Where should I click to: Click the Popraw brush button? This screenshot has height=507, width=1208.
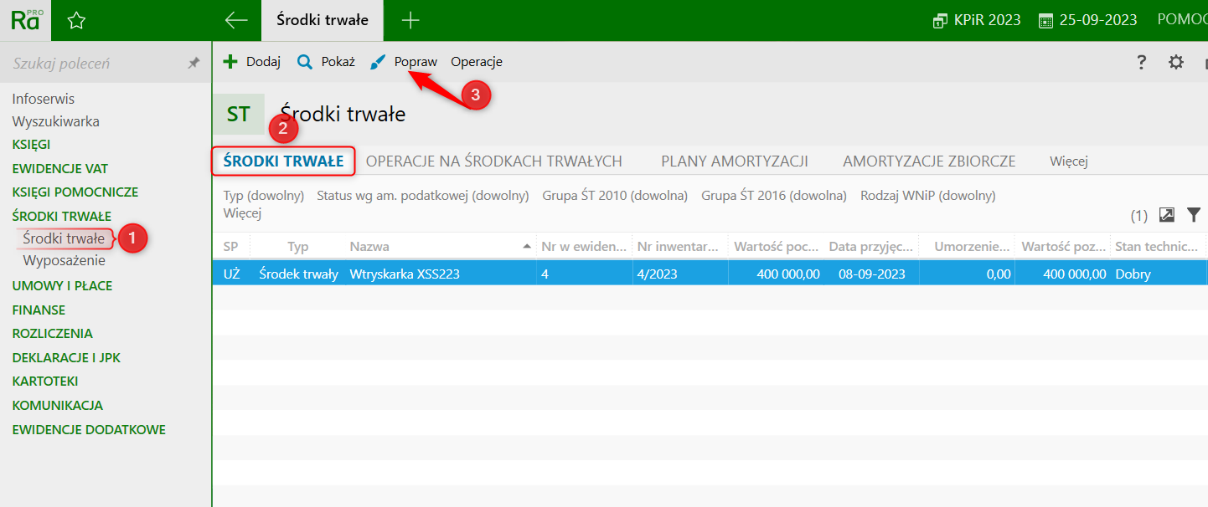(x=404, y=62)
